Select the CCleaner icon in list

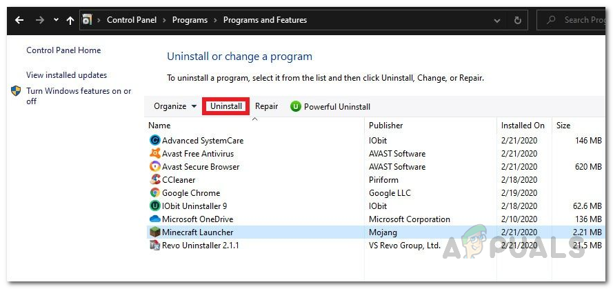click(x=154, y=180)
